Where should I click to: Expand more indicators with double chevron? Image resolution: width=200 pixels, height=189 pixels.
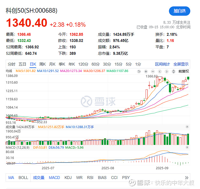click(x=187, y=178)
